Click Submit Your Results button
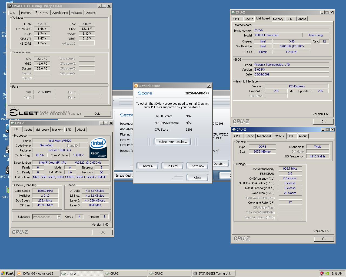Screen dimensions: 346x277 [172, 142]
